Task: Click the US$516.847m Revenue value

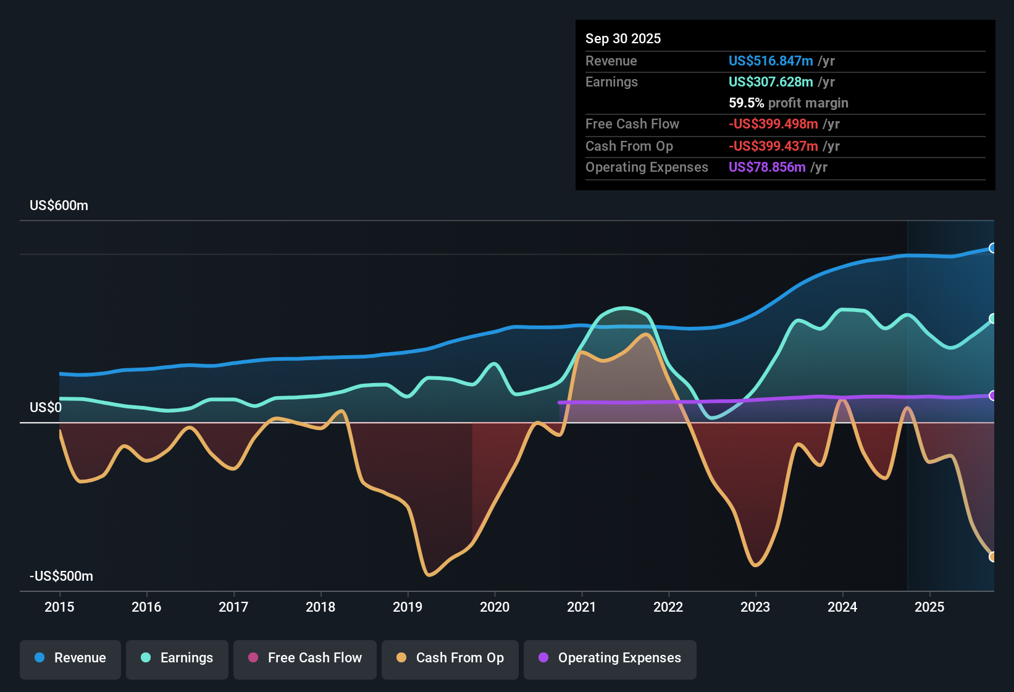Action: (771, 61)
